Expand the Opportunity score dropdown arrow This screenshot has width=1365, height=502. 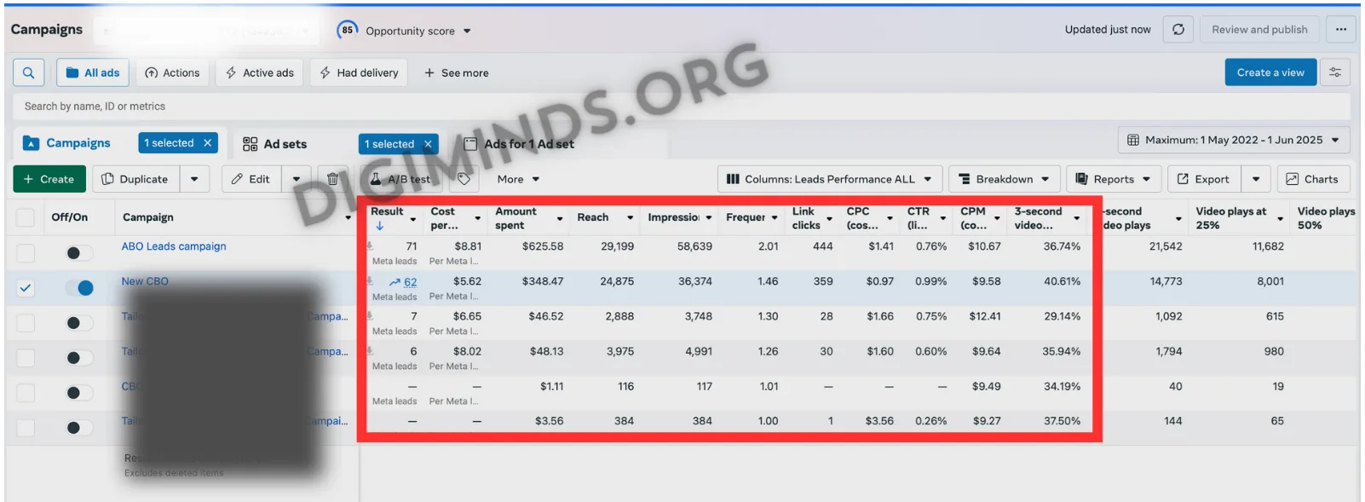(x=467, y=32)
